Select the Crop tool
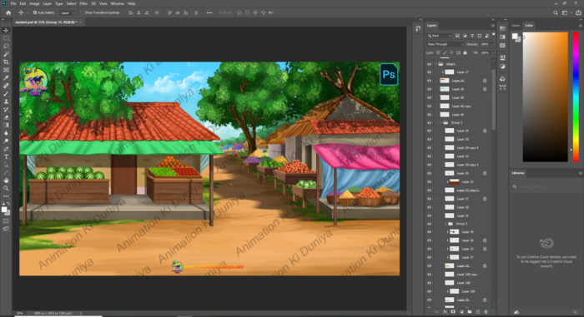The width and height of the screenshot is (584, 317). 7,62
